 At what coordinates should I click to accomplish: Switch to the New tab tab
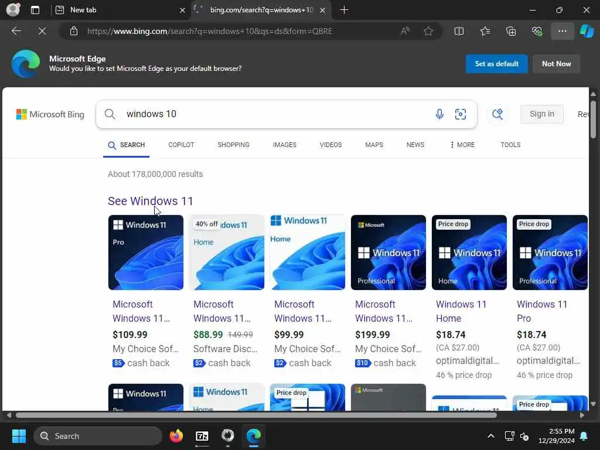(x=115, y=10)
